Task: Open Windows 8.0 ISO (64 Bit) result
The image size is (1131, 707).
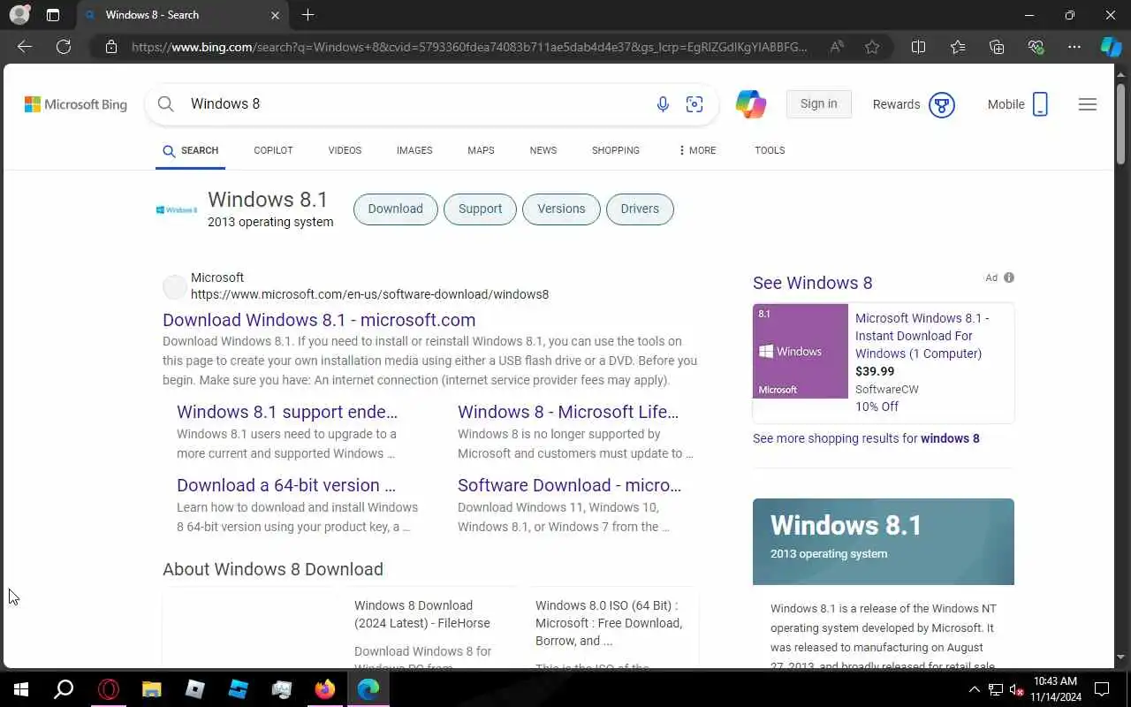Action: click(x=609, y=623)
